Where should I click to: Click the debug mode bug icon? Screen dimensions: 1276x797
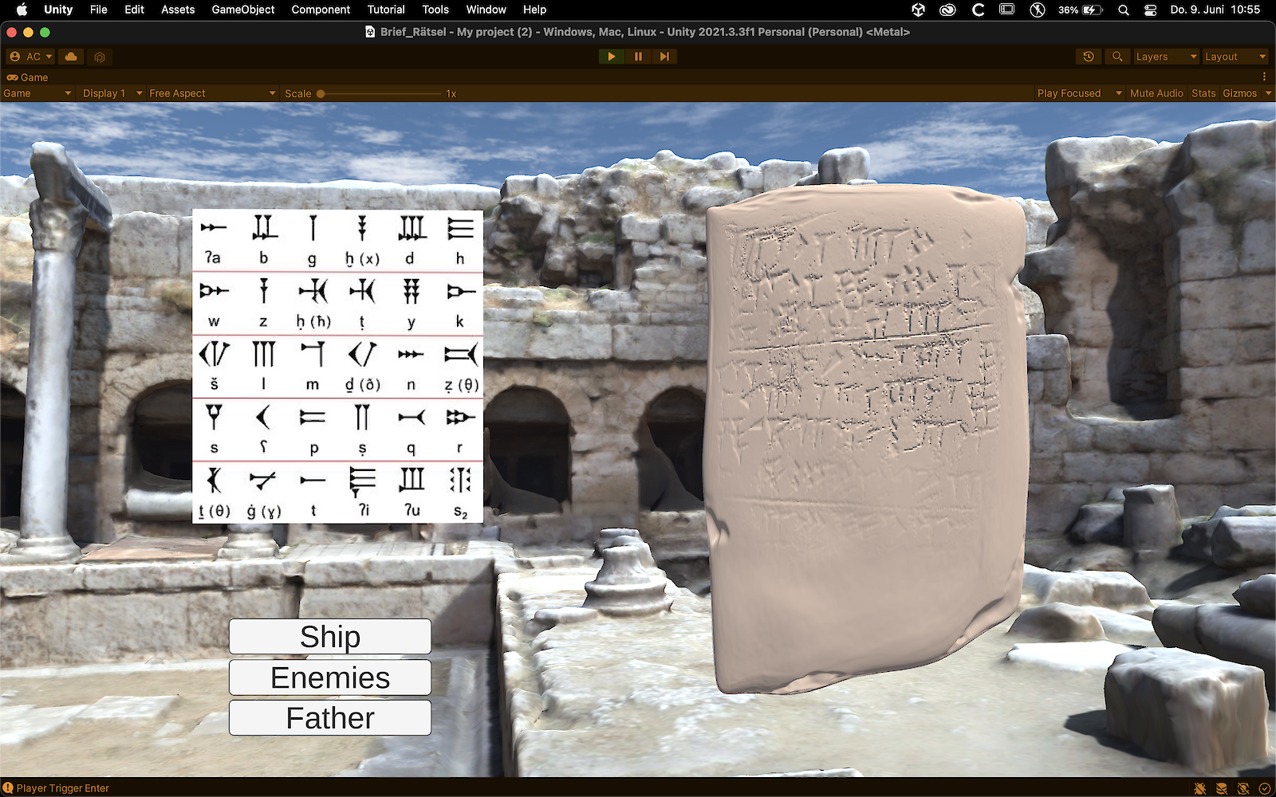pyautogui.click(x=1200, y=788)
